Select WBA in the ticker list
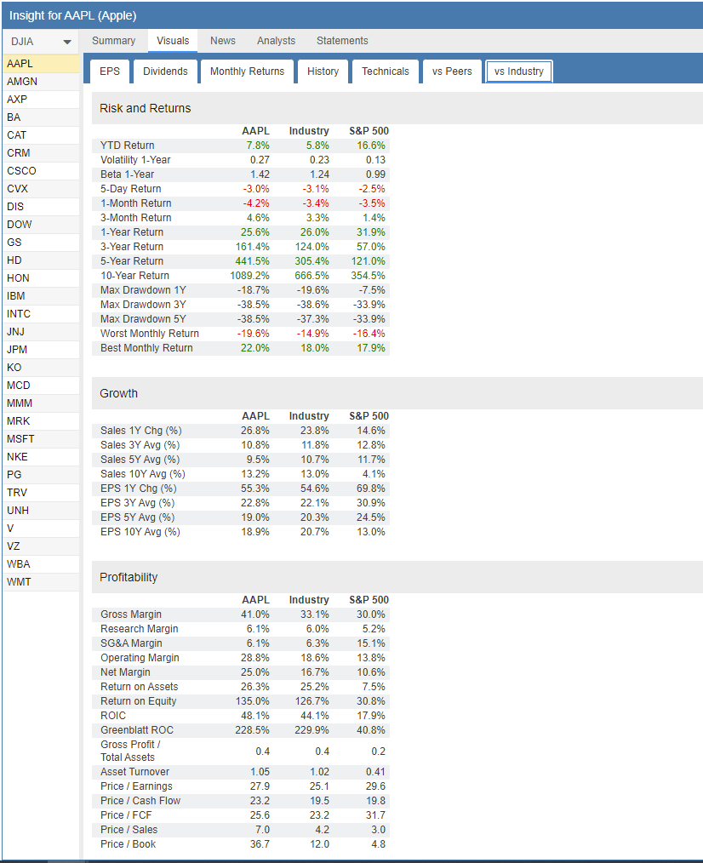Screen dimensions: 703x863 pos(41,564)
